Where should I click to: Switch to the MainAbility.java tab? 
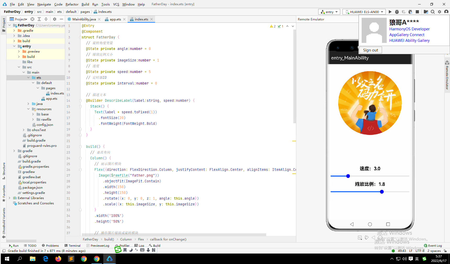pyautogui.click(x=84, y=19)
